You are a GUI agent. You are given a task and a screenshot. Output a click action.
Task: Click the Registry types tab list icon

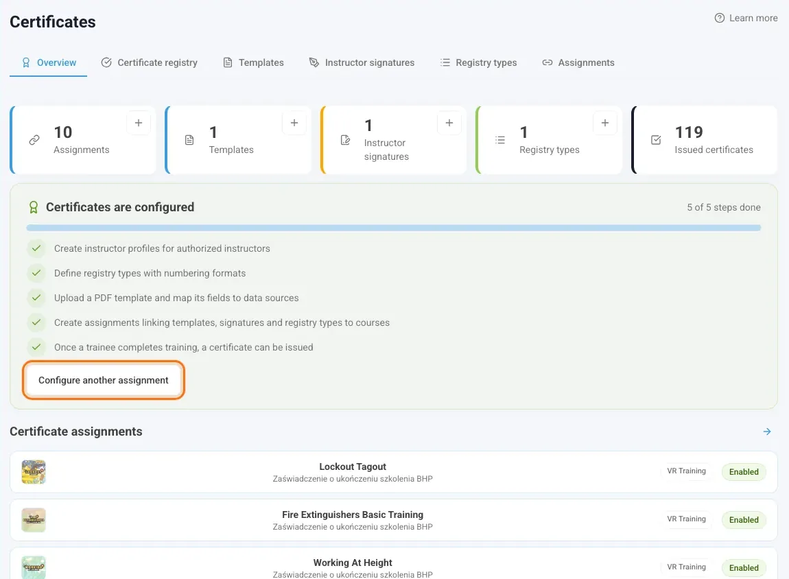click(x=445, y=62)
